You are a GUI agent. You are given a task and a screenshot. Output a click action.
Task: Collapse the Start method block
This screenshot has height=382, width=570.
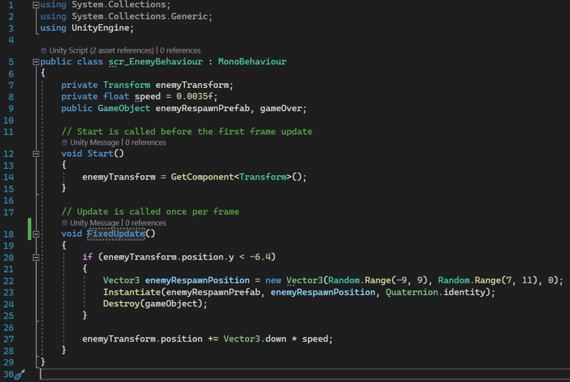pyautogui.click(x=36, y=153)
